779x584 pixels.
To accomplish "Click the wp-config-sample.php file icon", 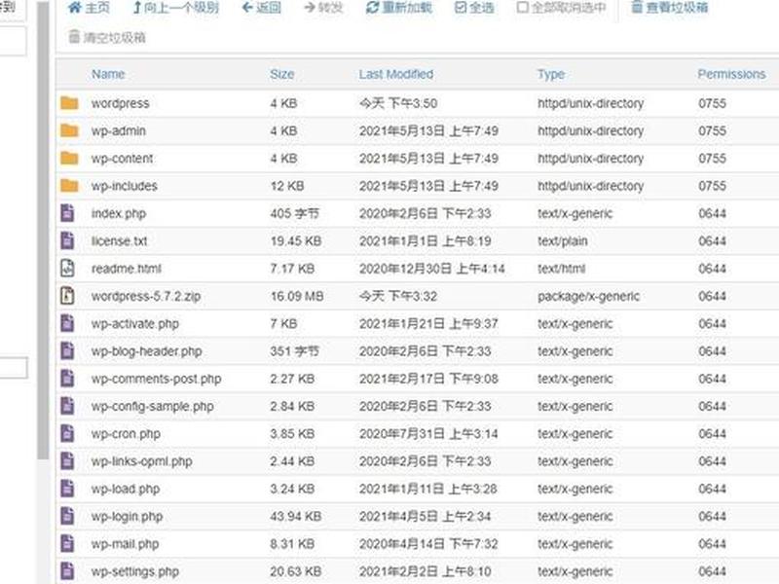I will click(67, 406).
